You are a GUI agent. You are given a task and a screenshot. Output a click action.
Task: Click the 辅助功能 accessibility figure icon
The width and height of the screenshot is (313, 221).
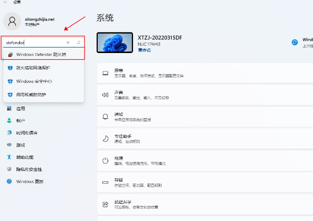click(x=9, y=157)
